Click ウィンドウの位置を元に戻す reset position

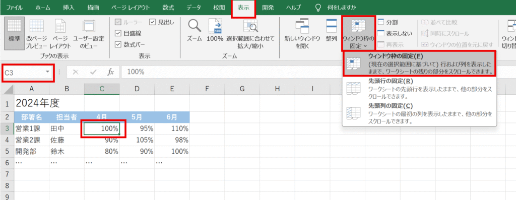457,45
